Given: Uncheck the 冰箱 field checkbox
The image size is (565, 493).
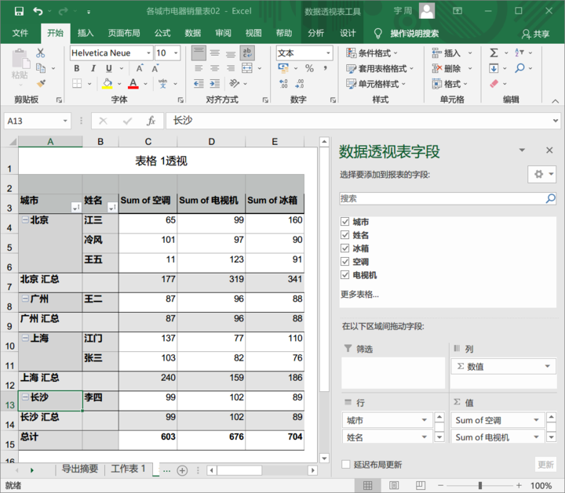Looking at the screenshot, I should click(344, 248).
